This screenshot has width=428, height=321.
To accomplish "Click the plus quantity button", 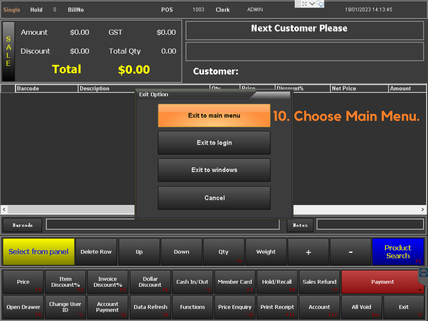I will [x=308, y=252].
